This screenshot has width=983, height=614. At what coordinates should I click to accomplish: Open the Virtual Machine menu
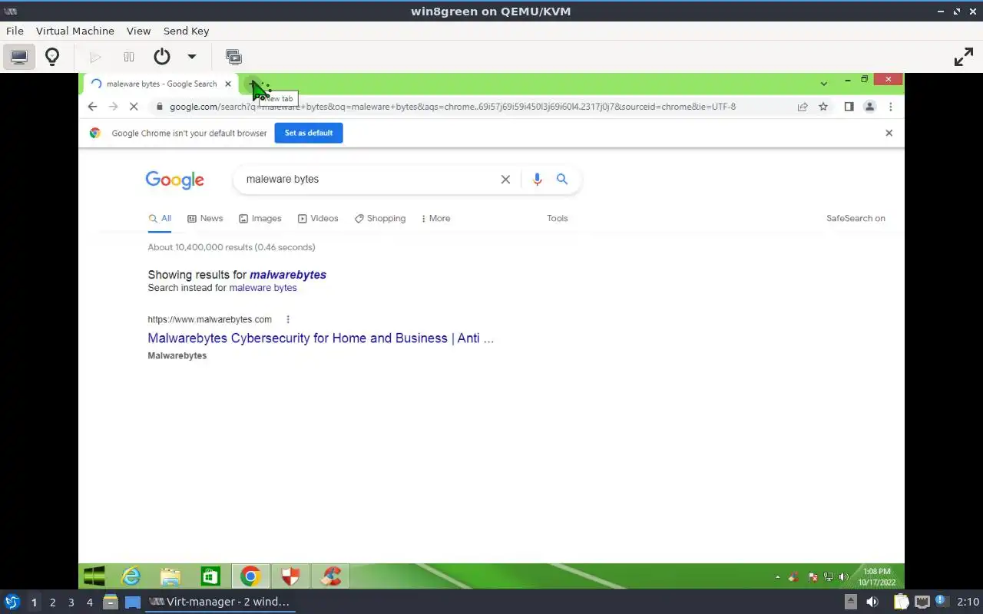click(x=75, y=31)
